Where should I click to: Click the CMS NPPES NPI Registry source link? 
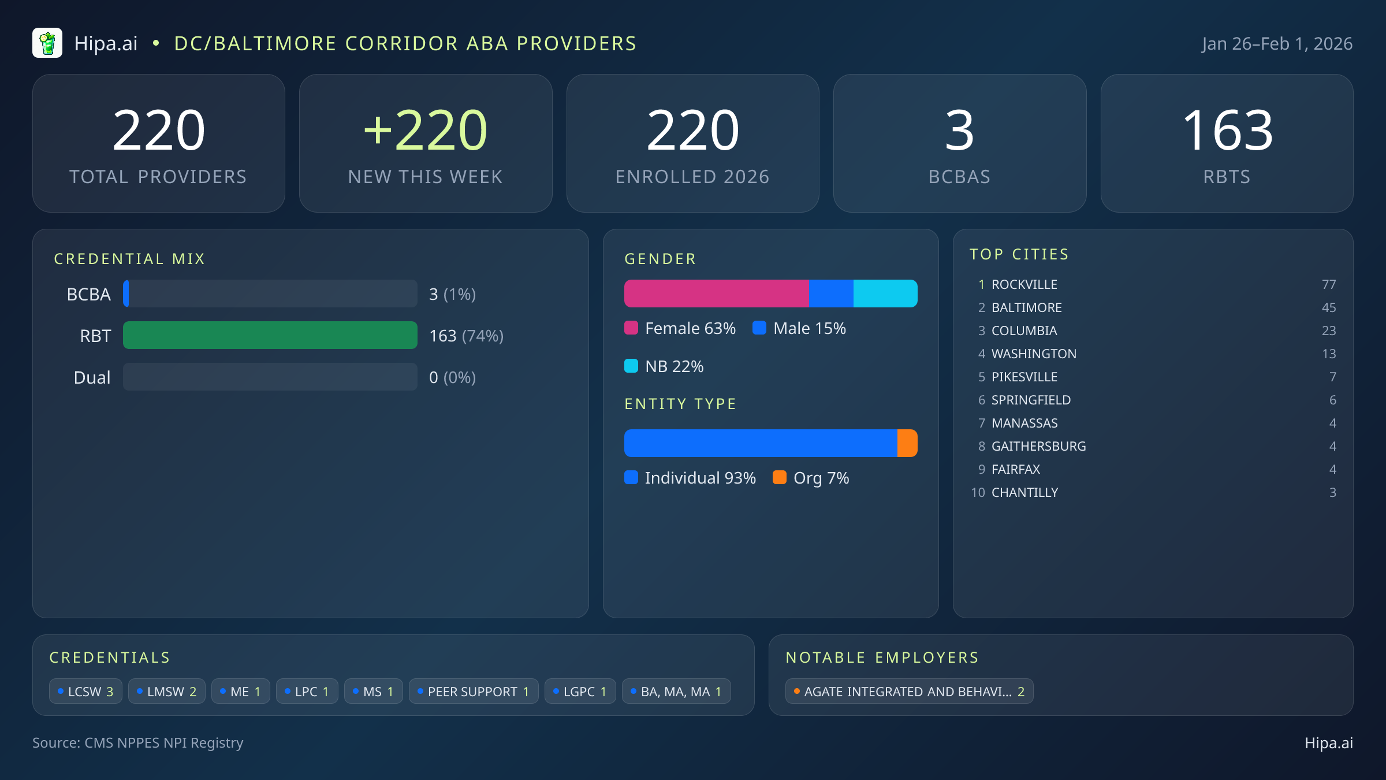138,743
